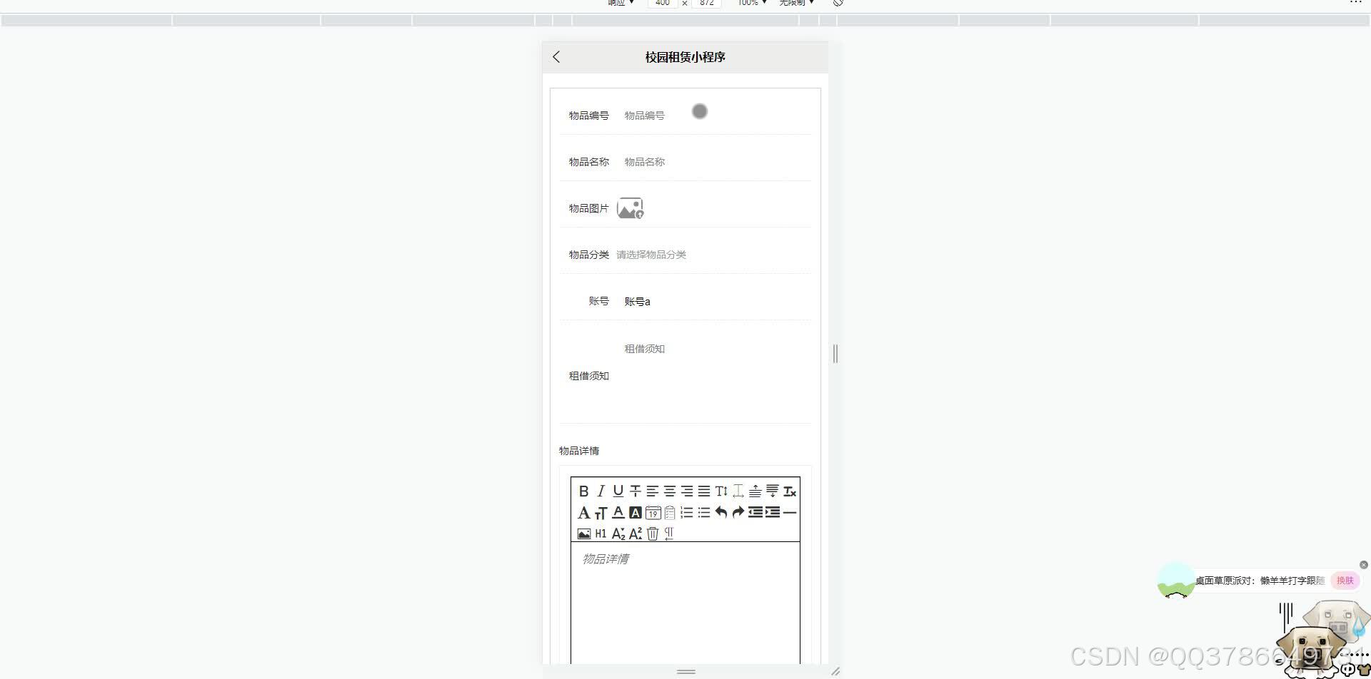Click the ordered list icon
Image resolution: width=1371 pixels, height=679 pixels.
pyautogui.click(x=687, y=512)
